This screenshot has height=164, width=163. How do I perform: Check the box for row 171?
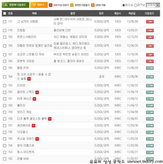pyautogui.click(x=5, y=22)
